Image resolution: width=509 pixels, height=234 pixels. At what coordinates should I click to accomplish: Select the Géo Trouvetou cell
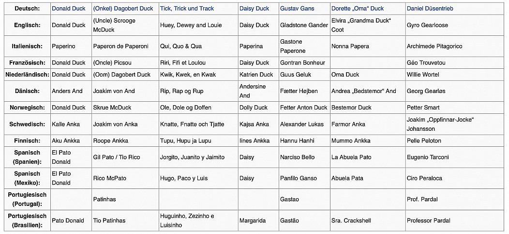pos(454,62)
